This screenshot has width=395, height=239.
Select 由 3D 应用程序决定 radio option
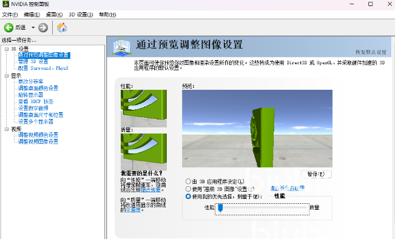[188, 181]
